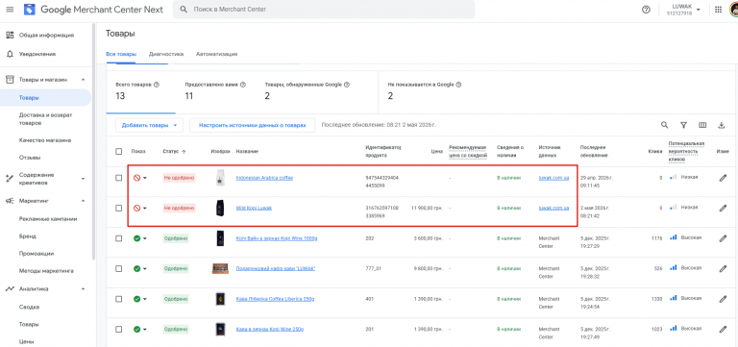Image resolution: width=738 pixels, height=347 pixels.
Task: Edit Wild Kopi Luwak with pencil icon
Action: (723, 209)
